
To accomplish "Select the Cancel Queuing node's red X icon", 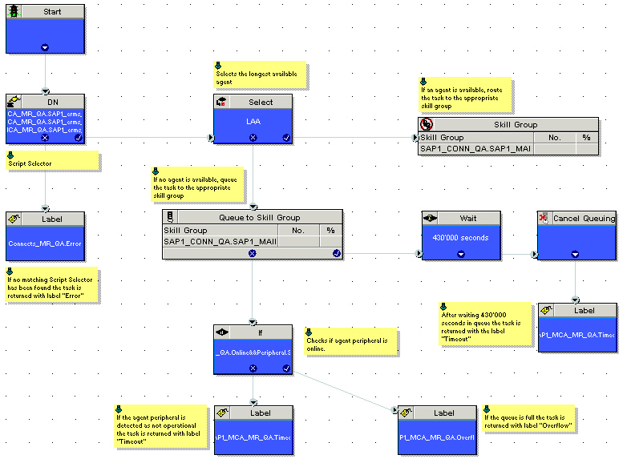I will 544,218.
